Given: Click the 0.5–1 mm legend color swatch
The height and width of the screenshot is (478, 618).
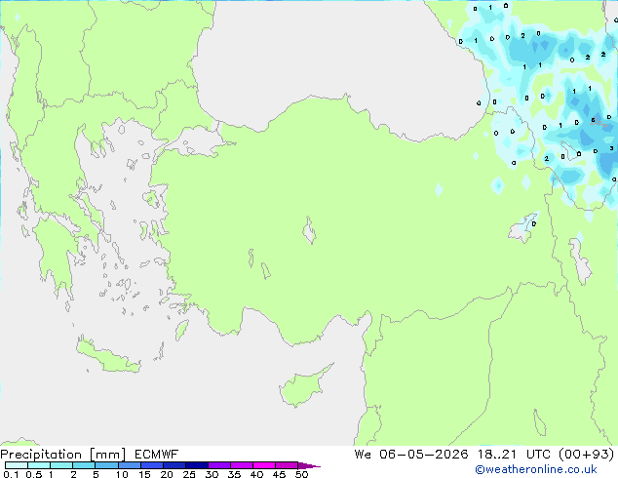Looking at the screenshot, I should 39,465.
